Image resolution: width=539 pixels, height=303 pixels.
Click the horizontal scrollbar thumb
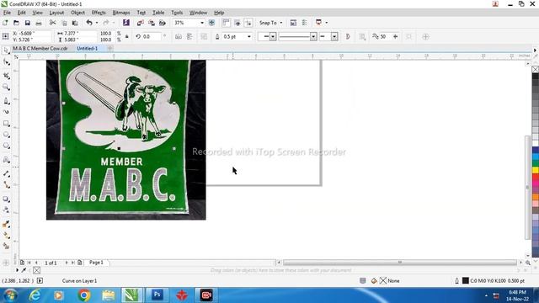(399, 263)
